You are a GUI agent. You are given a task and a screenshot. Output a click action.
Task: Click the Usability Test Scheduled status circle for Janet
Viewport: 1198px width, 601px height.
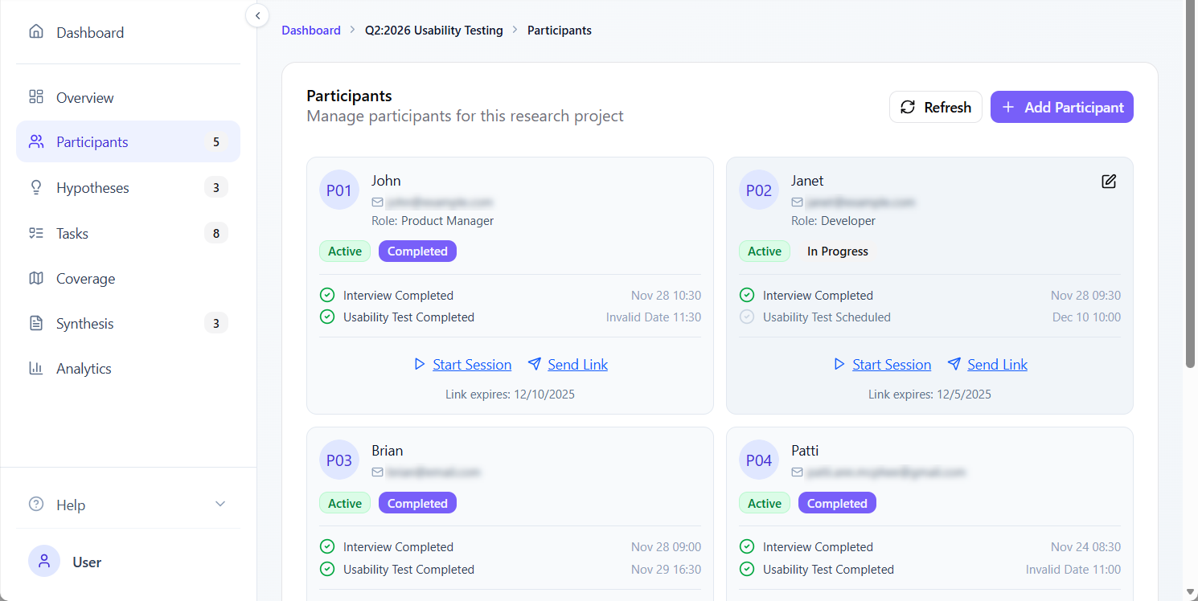point(747,317)
